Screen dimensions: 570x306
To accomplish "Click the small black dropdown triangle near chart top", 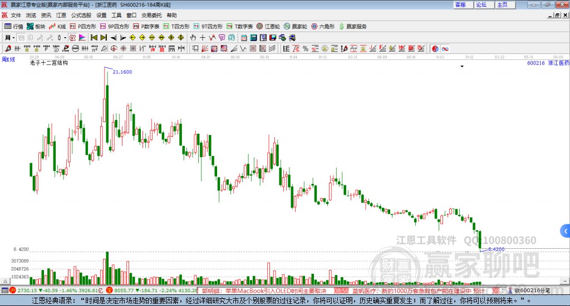I will tap(462, 66).
